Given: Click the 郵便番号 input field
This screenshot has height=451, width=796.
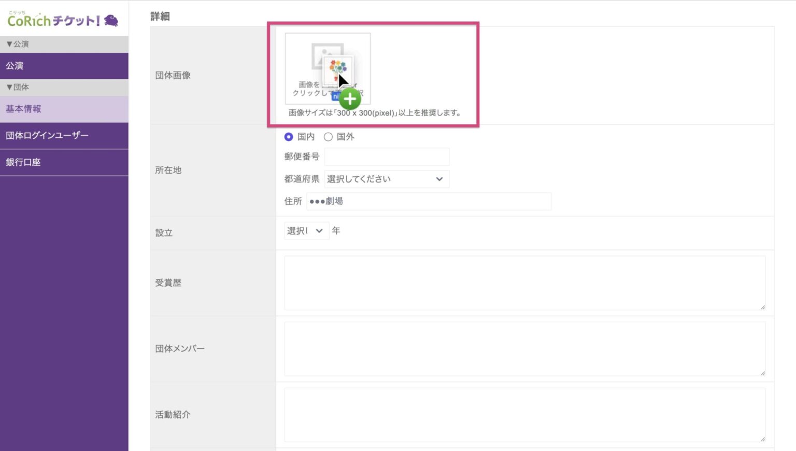Looking at the screenshot, I should click(386, 157).
